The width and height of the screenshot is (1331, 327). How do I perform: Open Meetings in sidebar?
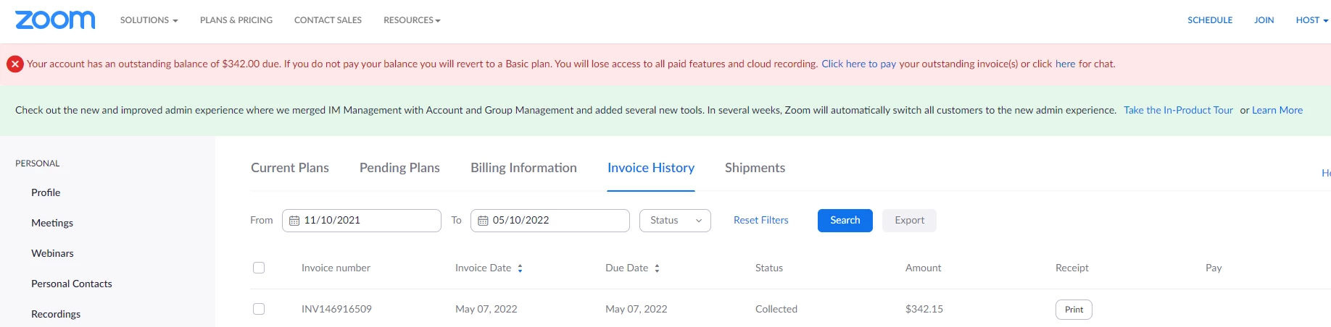click(x=52, y=223)
